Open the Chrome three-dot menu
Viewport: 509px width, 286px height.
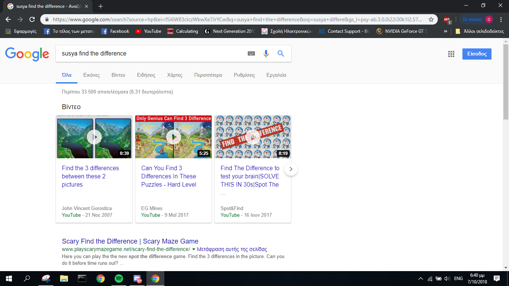click(x=501, y=19)
